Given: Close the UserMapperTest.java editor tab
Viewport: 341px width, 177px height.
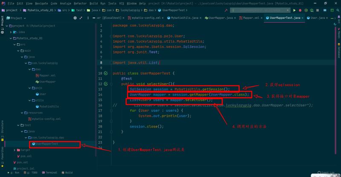Looking at the screenshot, I should [303, 18].
